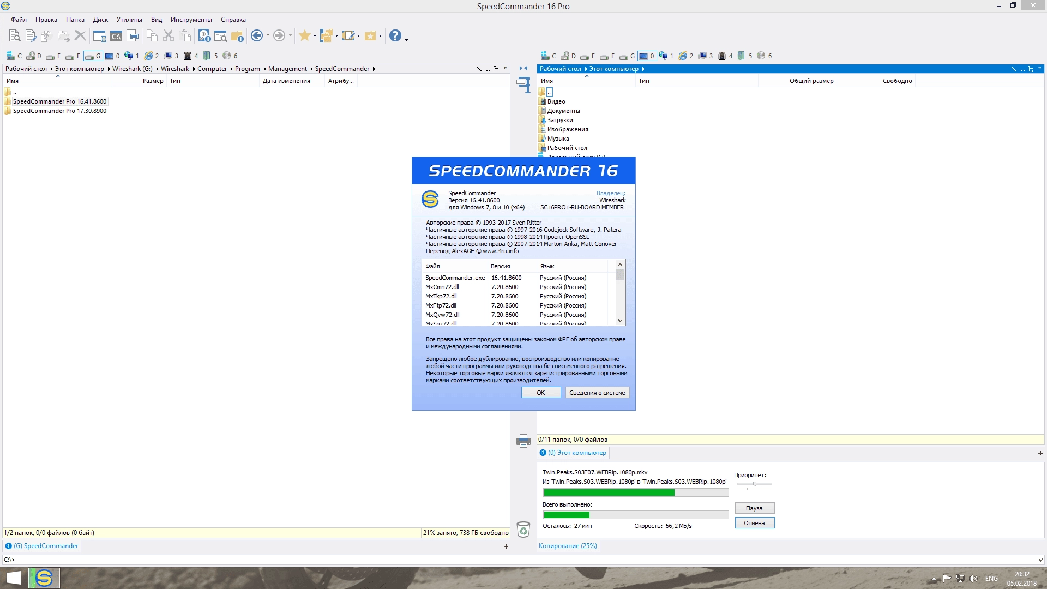The image size is (1047, 589).
Task: Open dropdown arrow next to favorites star
Action: click(x=315, y=36)
